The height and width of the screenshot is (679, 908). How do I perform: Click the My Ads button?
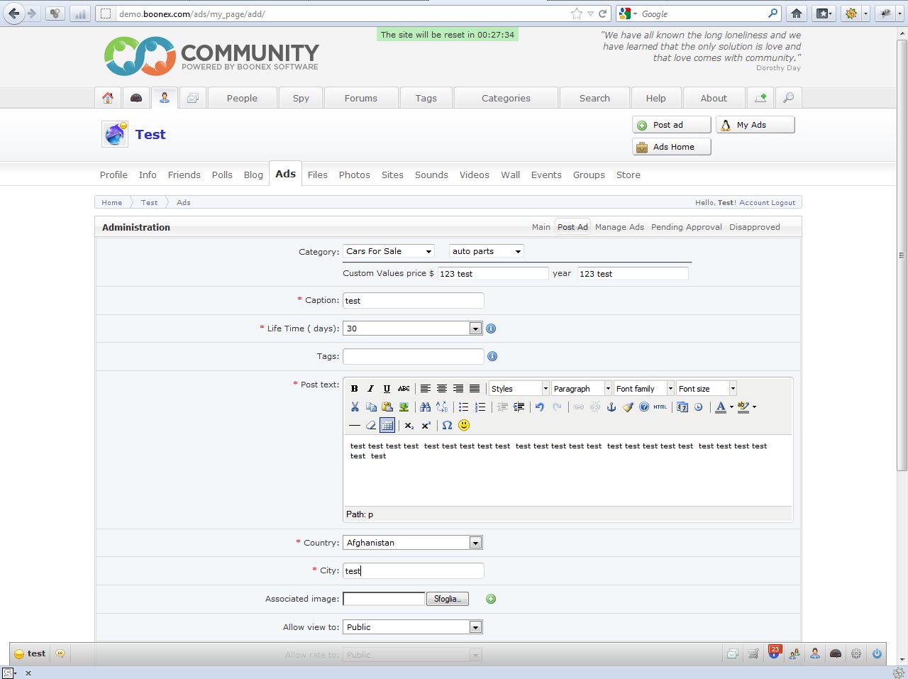[x=755, y=125]
